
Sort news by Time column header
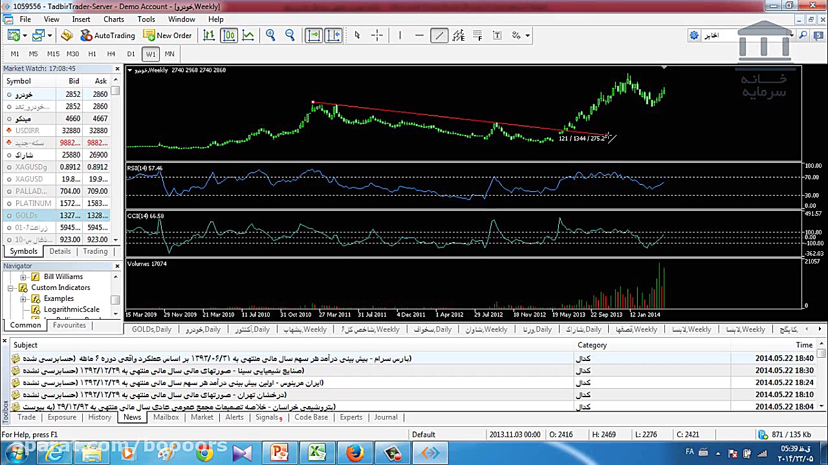click(804, 345)
